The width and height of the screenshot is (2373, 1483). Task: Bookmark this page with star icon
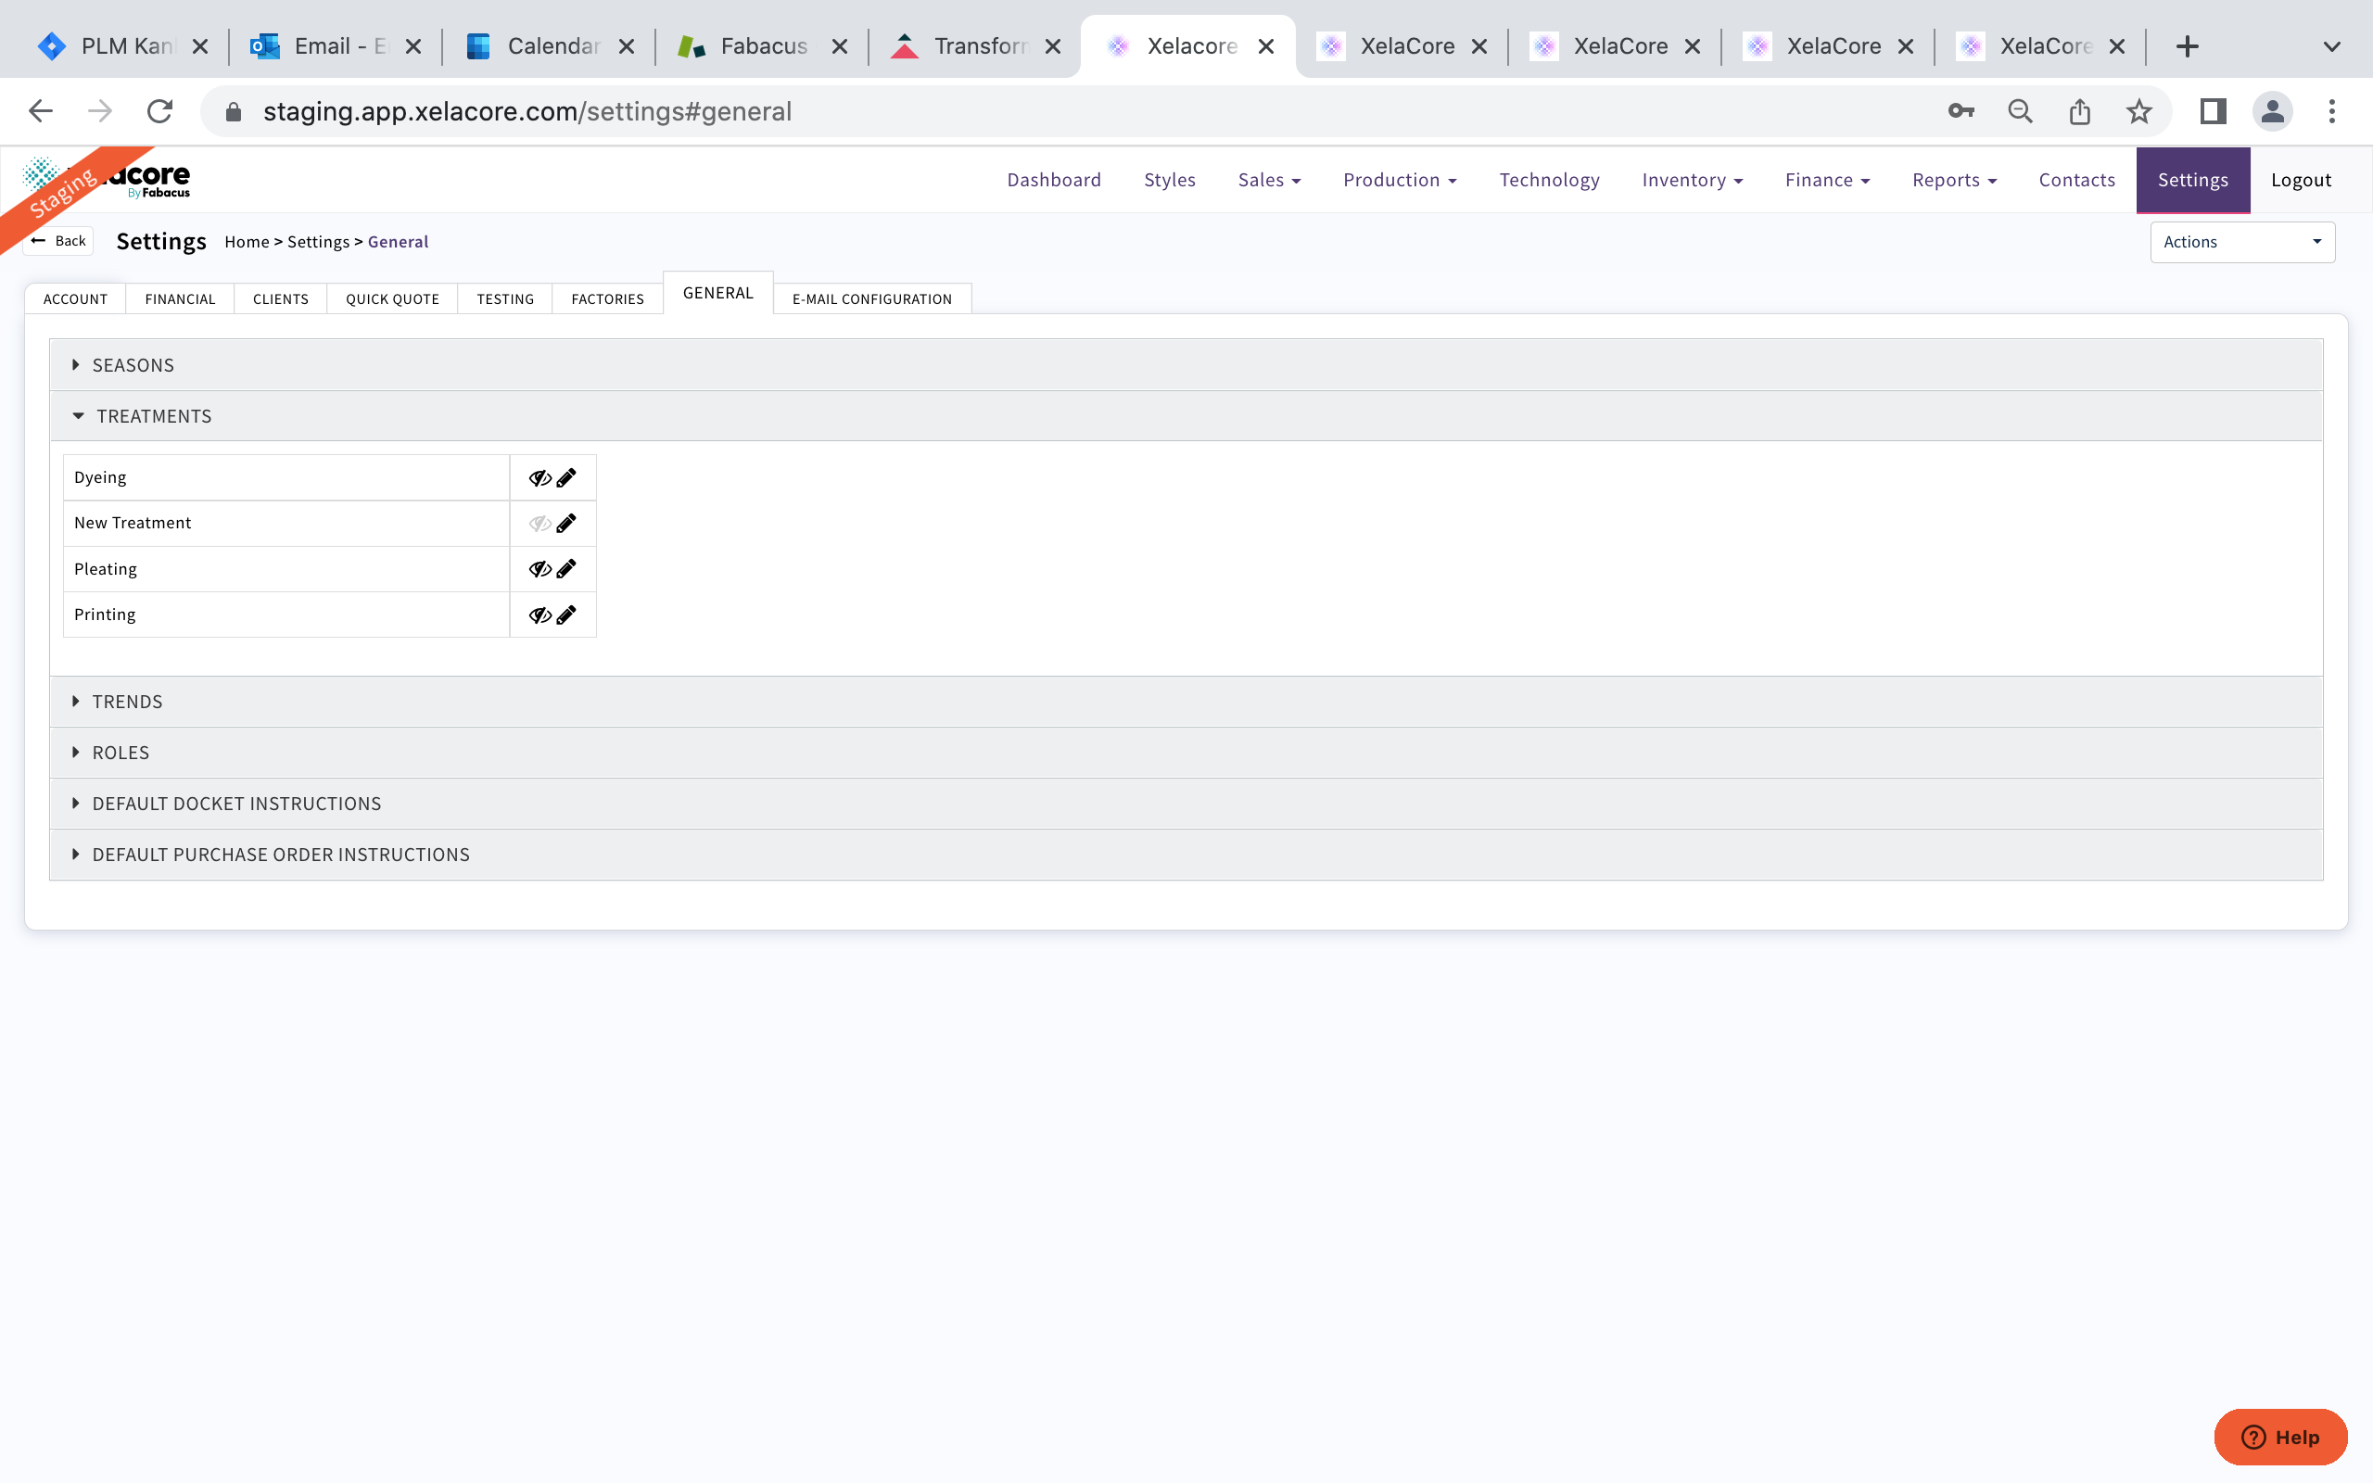coord(2138,112)
